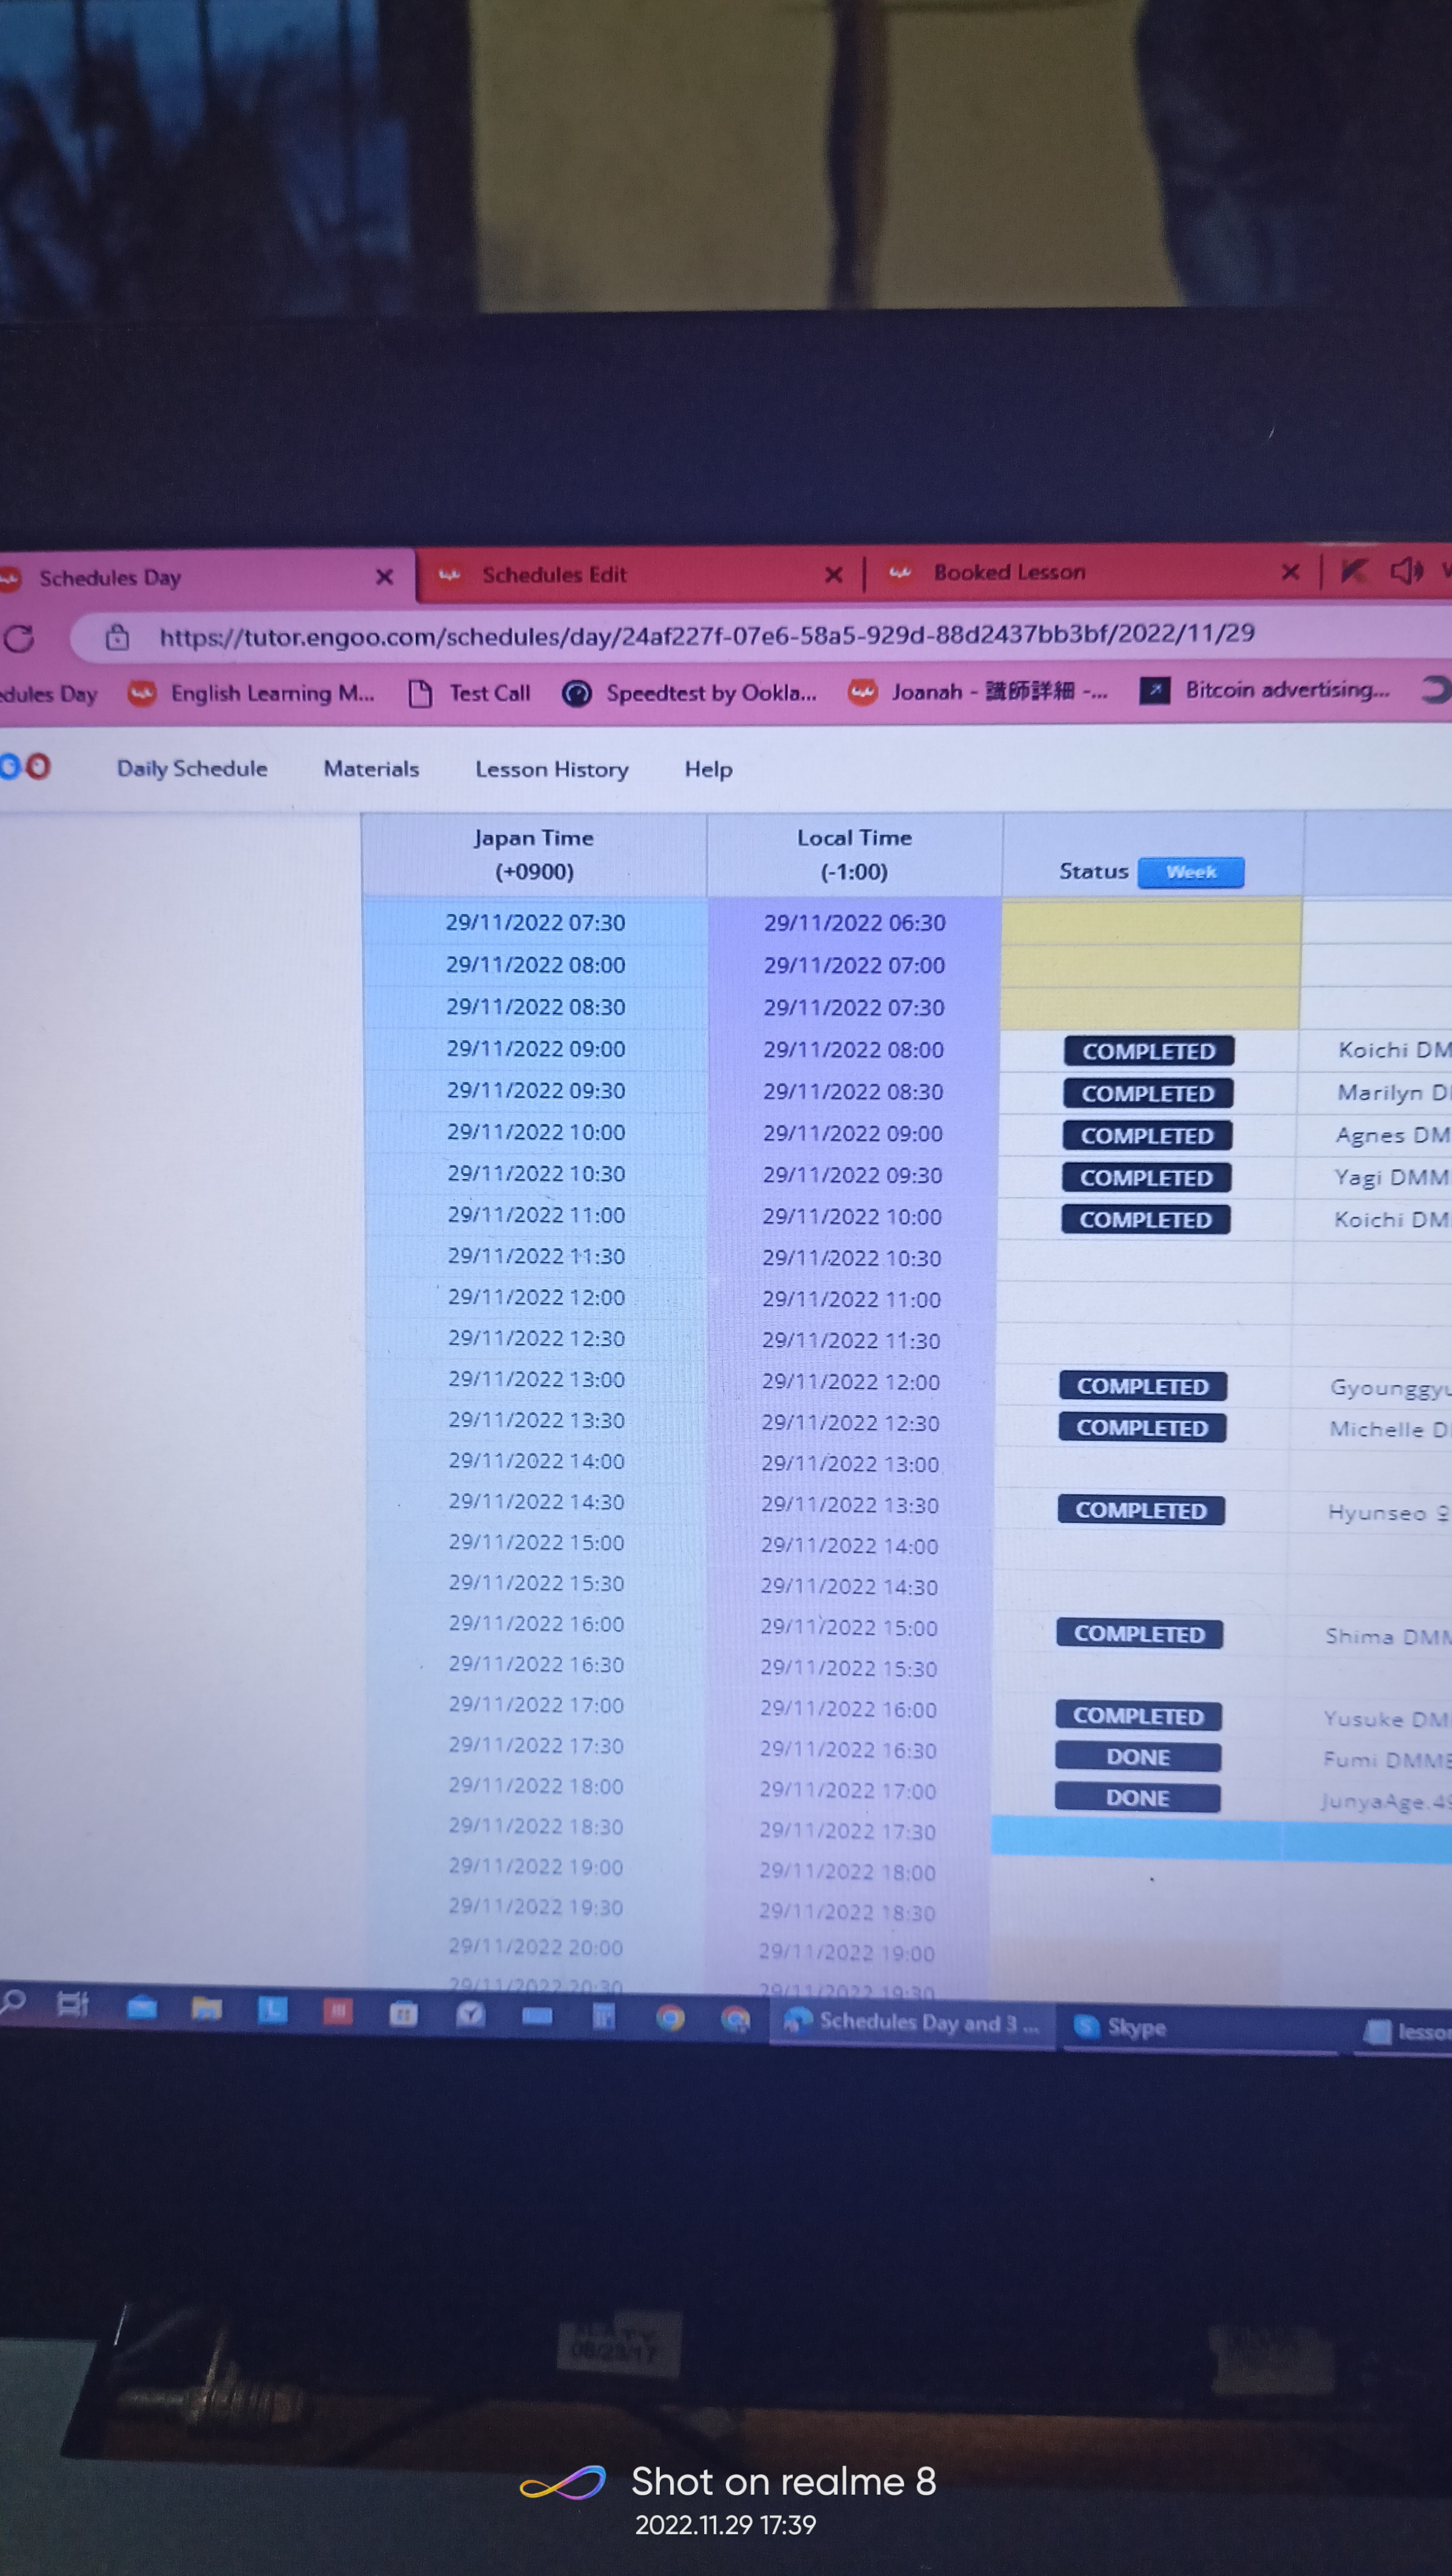The width and height of the screenshot is (1452, 2576).
Task: Click COMPLETED status for local 12:30 slot
Action: point(1142,1427)
